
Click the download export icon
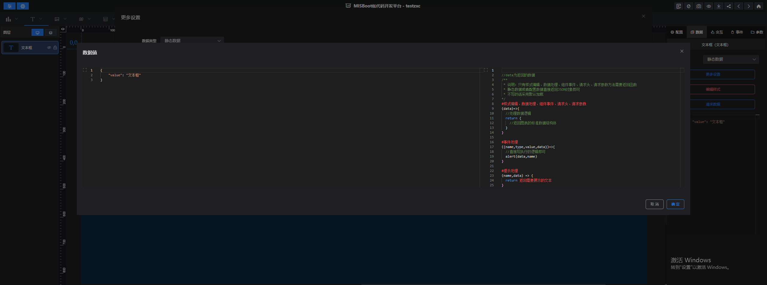(x=719, y=6)
